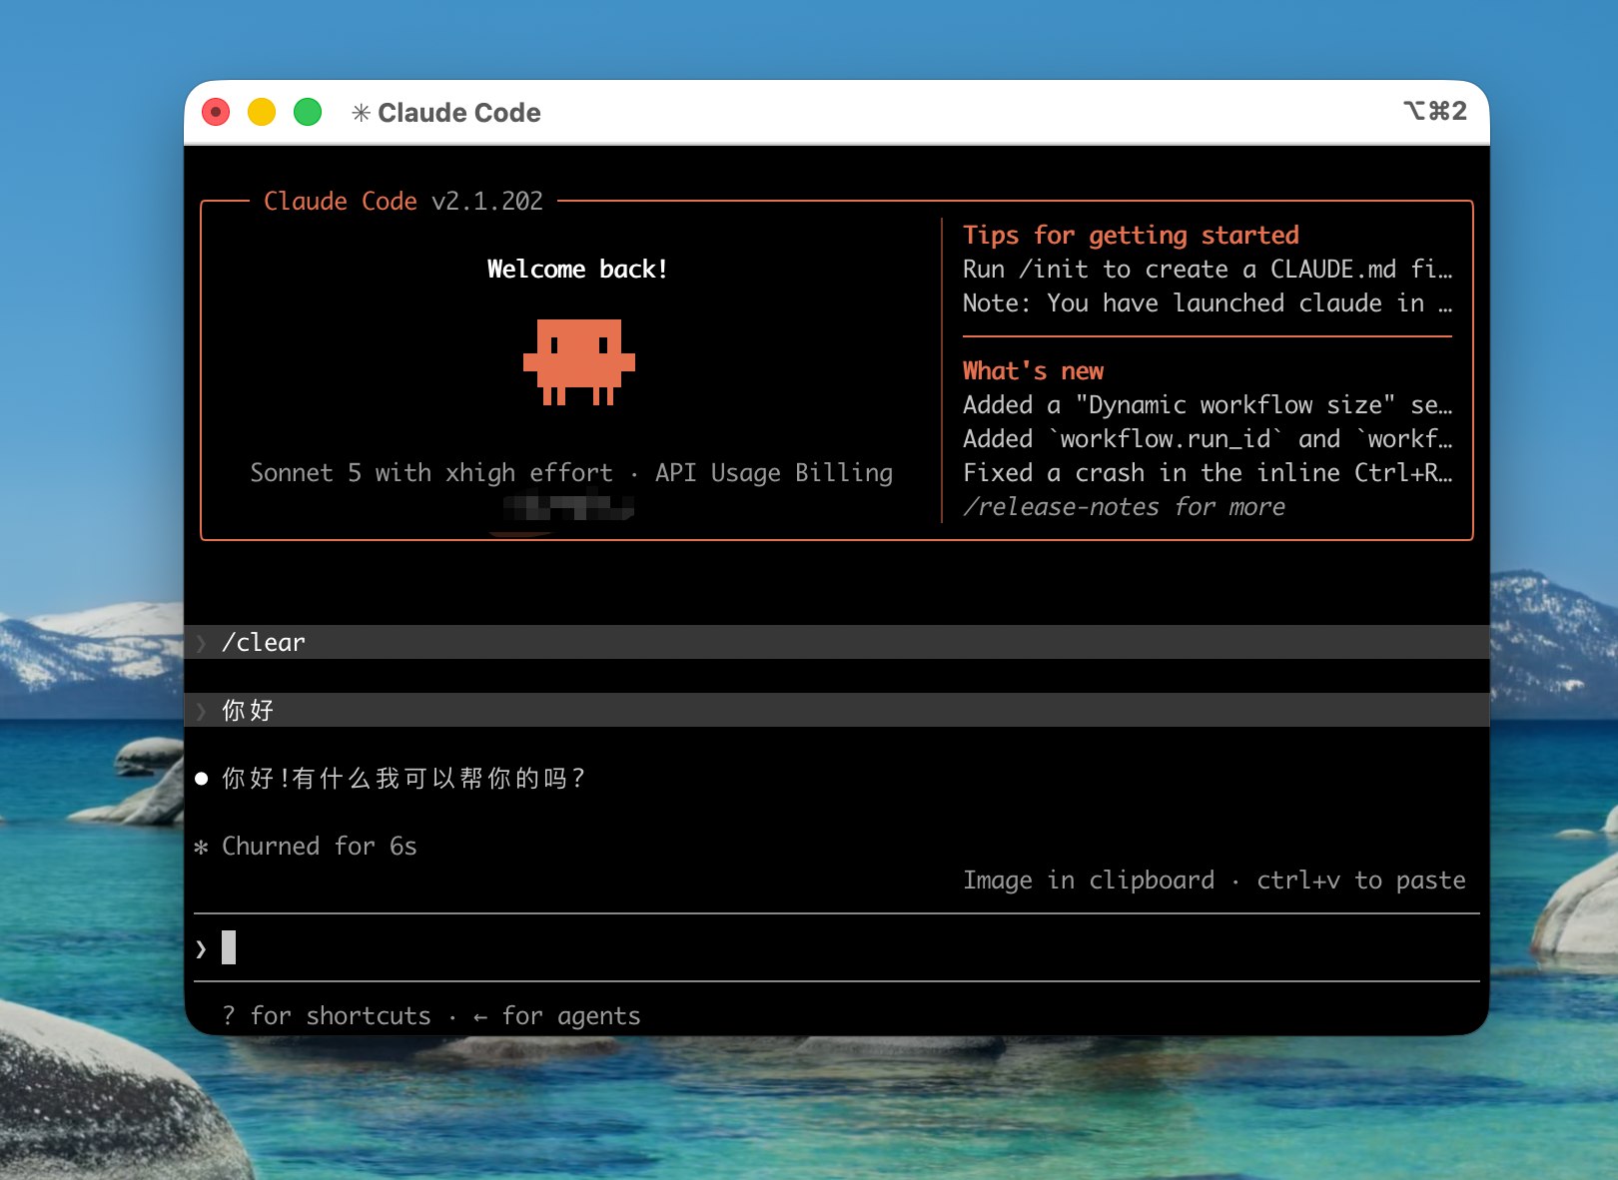Click 'Image in clipboard · ctrl+v to paste' hint
Screen dimensions: 1618x1180
1214,881
